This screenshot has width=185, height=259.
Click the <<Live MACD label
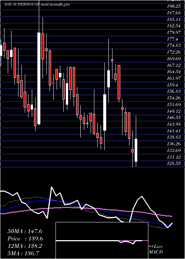pos(156,249)
